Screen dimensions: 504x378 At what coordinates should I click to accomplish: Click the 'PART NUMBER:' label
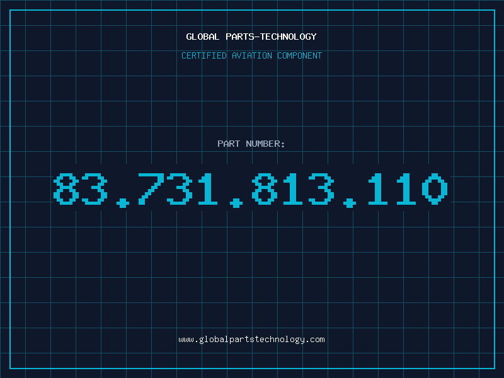(251, 144)
